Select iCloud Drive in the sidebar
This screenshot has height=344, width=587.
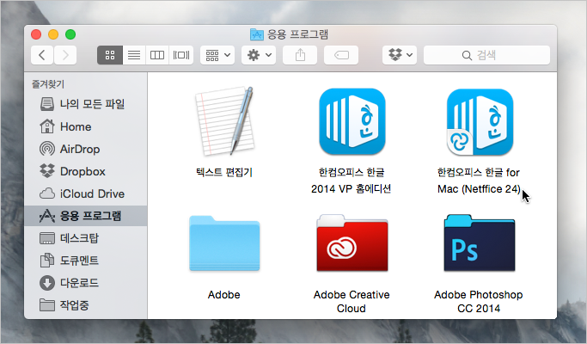[86, 193]
